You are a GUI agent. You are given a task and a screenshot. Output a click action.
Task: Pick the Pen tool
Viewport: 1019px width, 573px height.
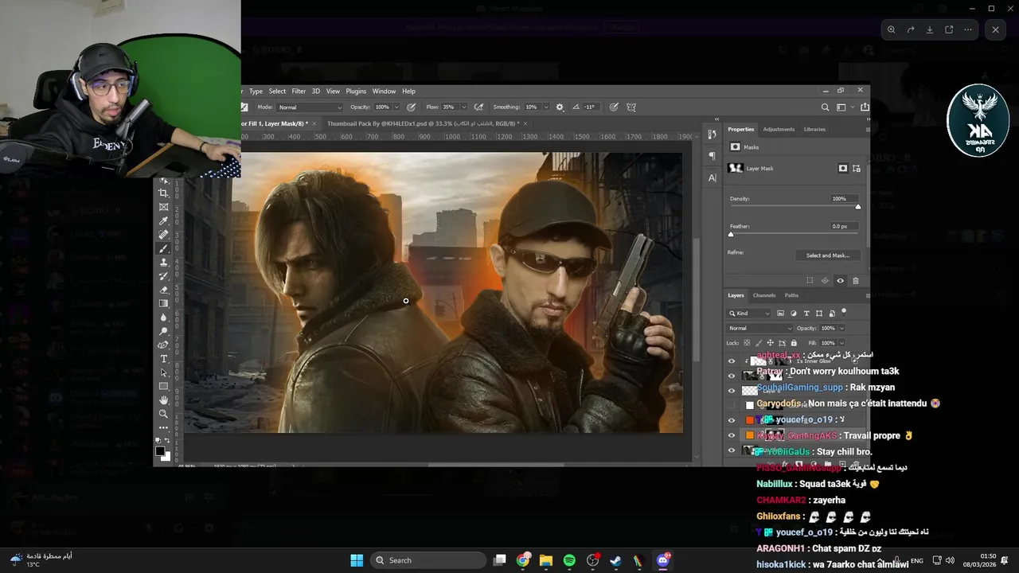point(164,345)
